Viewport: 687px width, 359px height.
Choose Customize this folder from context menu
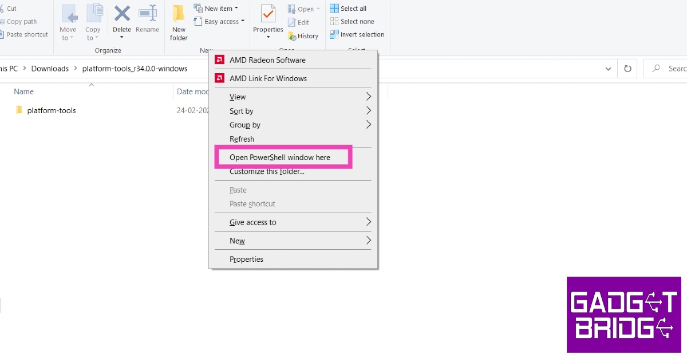267,171
